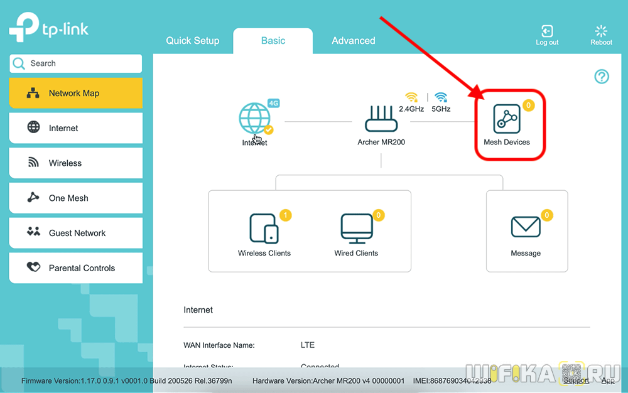Switch to the Advanced tab
The image size is (628, 393).
[353, 40]
